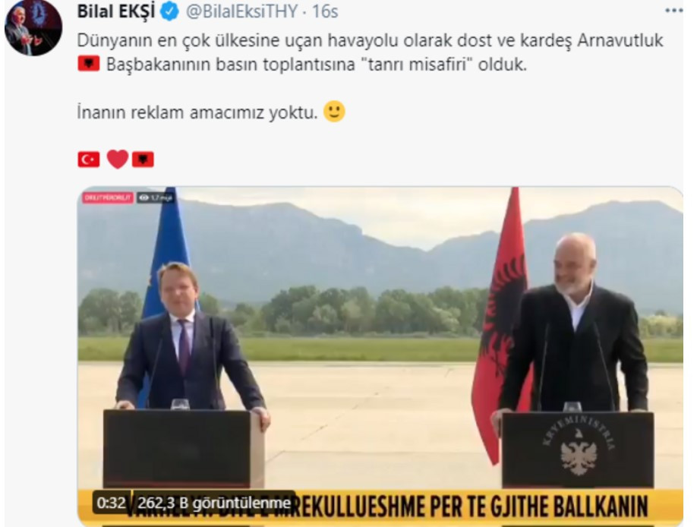Image resolution: width=697 pixels, height=527 pixels.
Task: Open the @BilalEksiTHY handle link
Action: point(241,11)
